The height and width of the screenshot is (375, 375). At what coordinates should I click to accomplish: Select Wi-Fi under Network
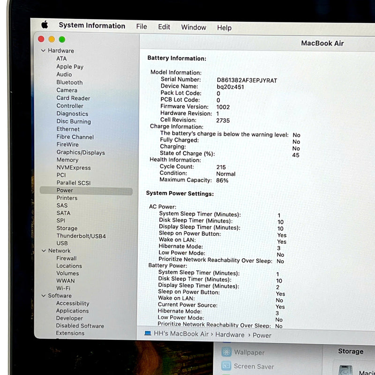63,288
